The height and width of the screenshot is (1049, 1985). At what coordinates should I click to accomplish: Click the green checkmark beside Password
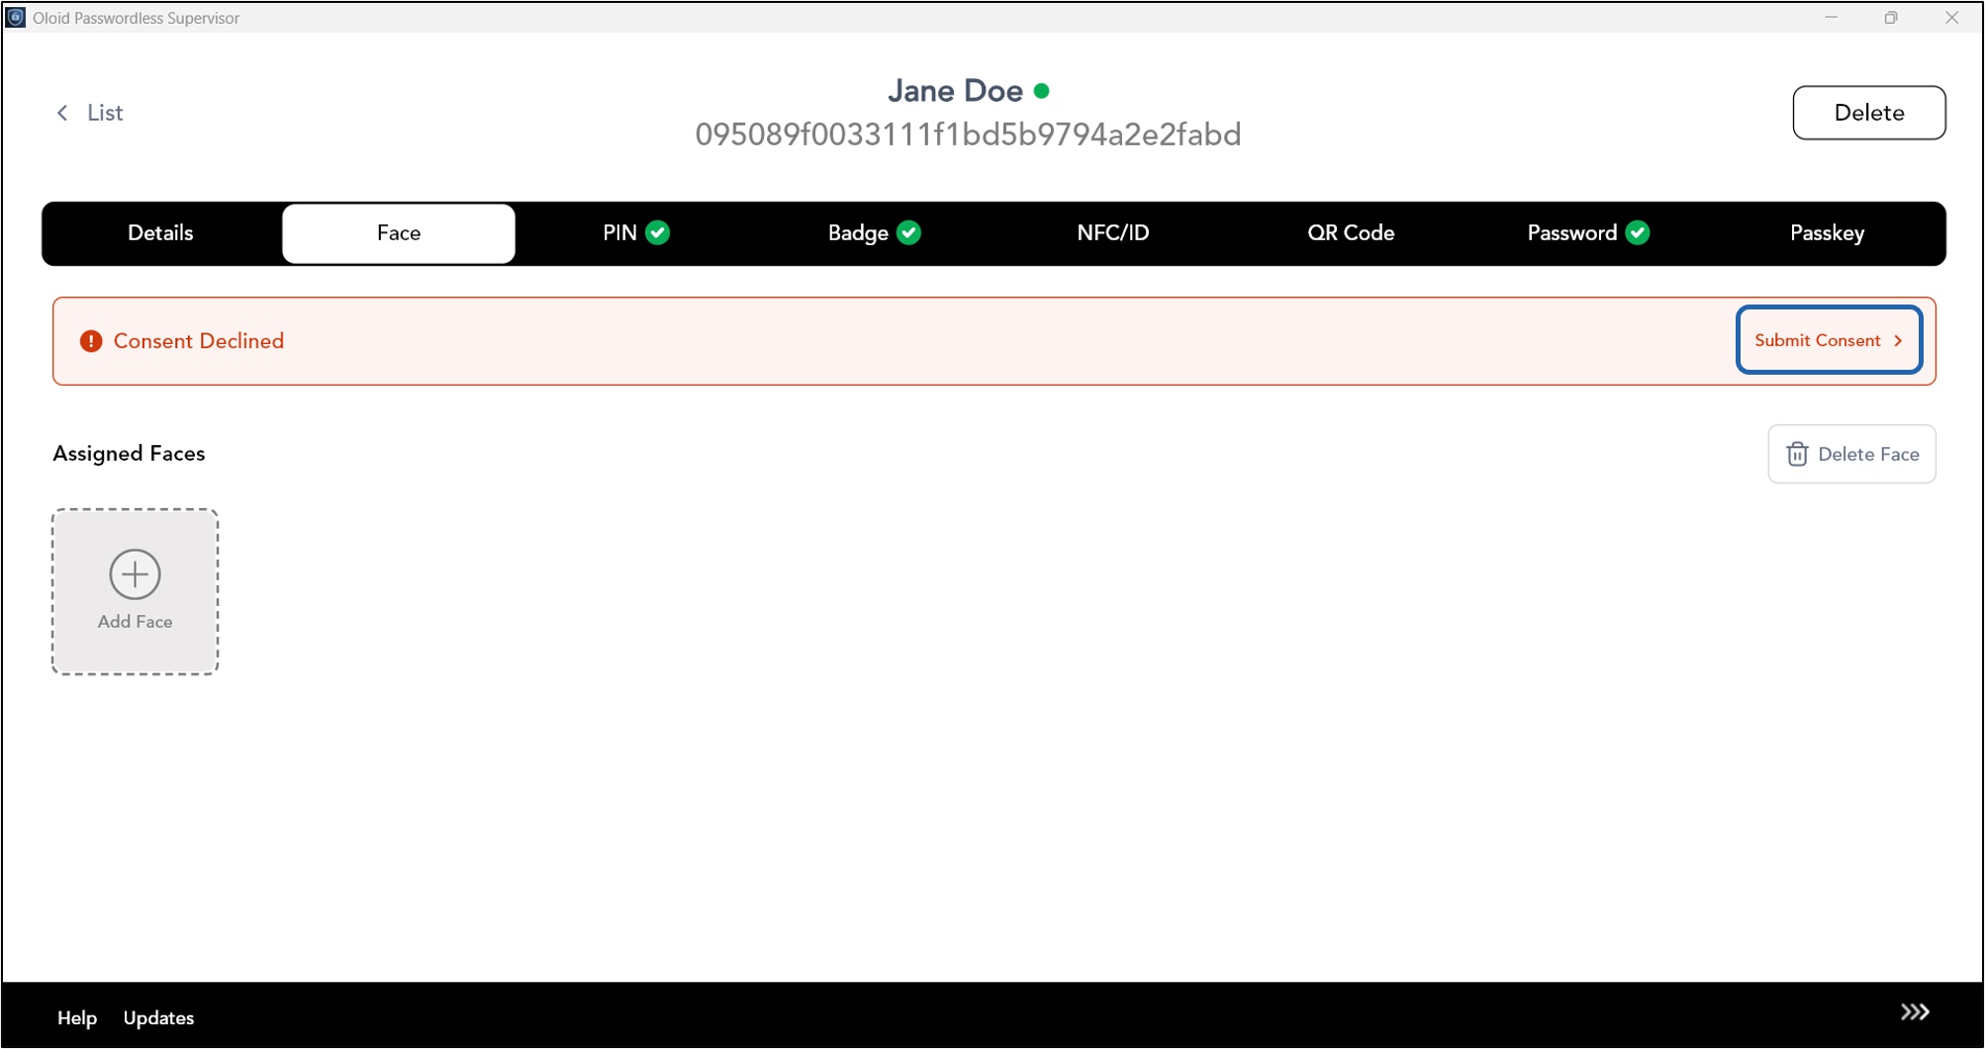tap(1638, 233)
